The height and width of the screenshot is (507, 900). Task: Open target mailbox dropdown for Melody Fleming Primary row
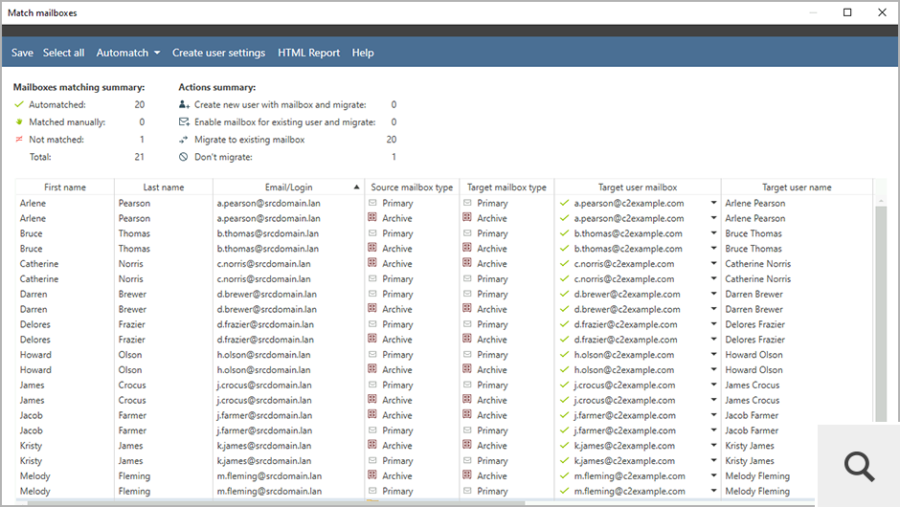713,491
